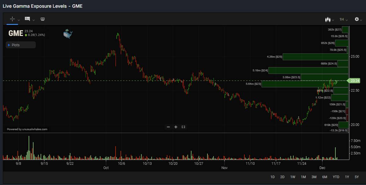Screen dimensions: 366x185
Task: Click the Nov date axis label
Action: point(224,168)
